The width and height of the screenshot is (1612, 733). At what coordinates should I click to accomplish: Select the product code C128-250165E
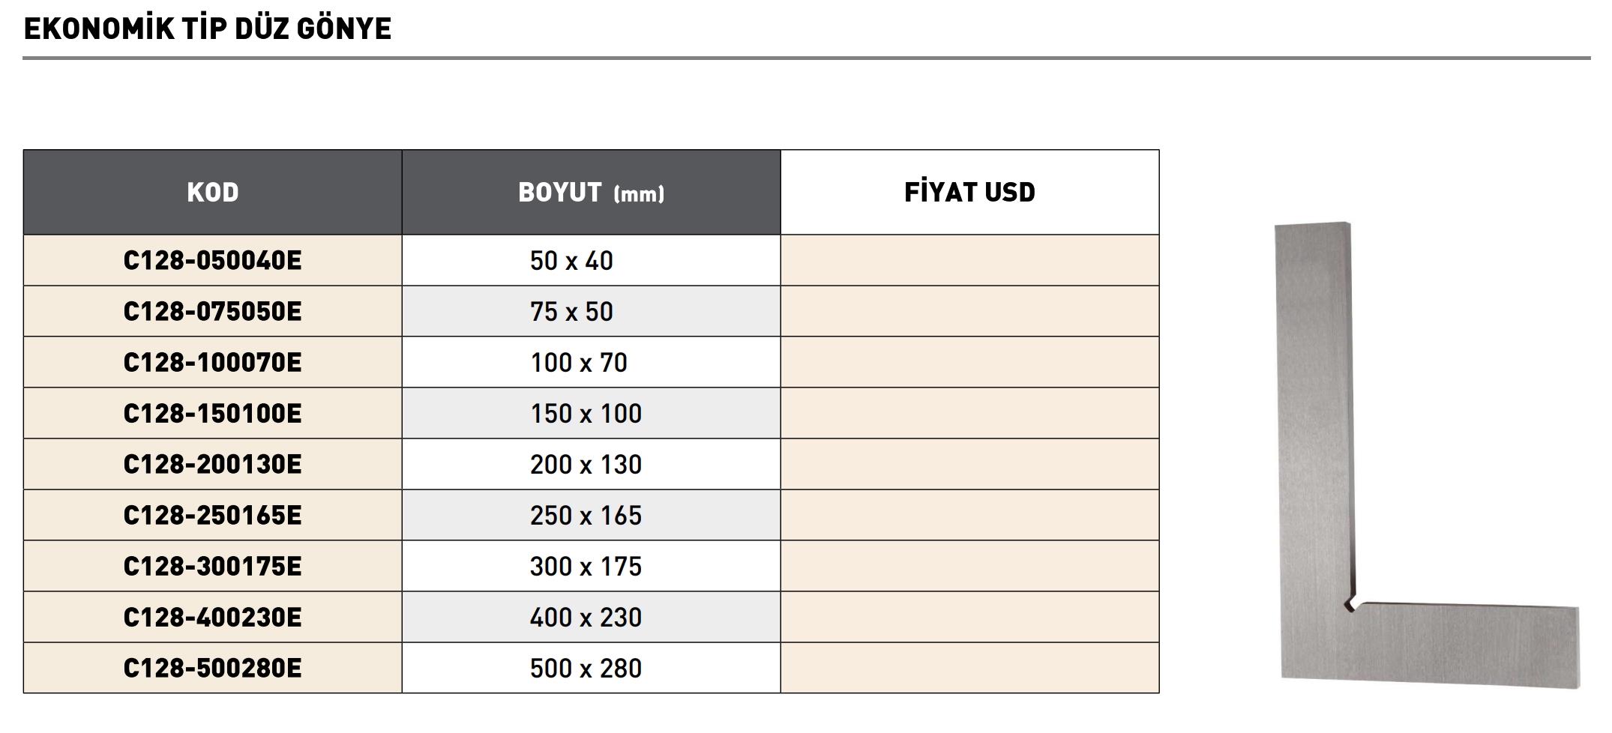click(x=213, y=516)
